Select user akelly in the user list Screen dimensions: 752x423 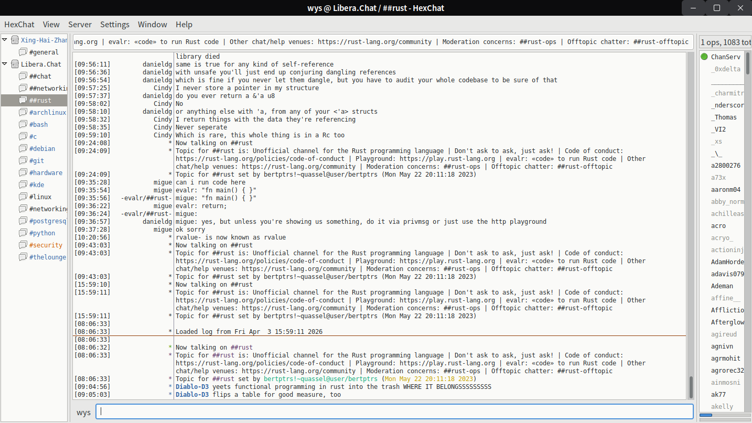722,407
